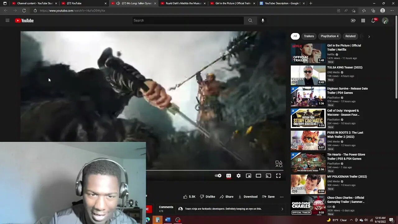
Task: Open the Windows notification center
Action: click(x=391, y=220)
